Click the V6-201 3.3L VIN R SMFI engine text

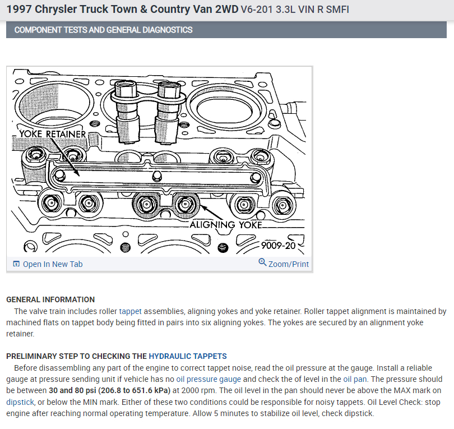295,10
